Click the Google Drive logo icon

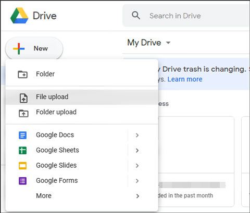[x=19, y=16]
